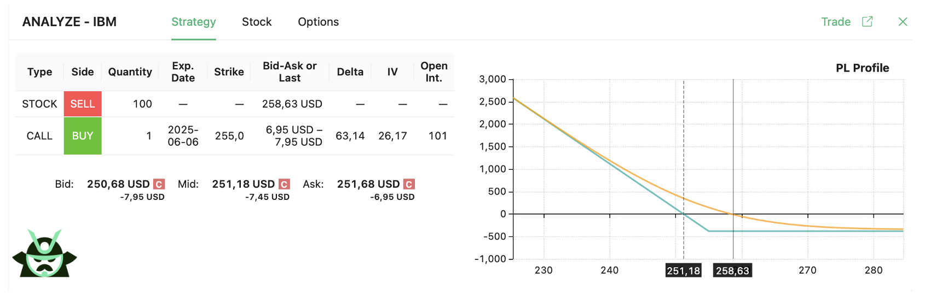Select the Strategy tab
The width and height of the screenshot is (925, 296).
point(194,22)
